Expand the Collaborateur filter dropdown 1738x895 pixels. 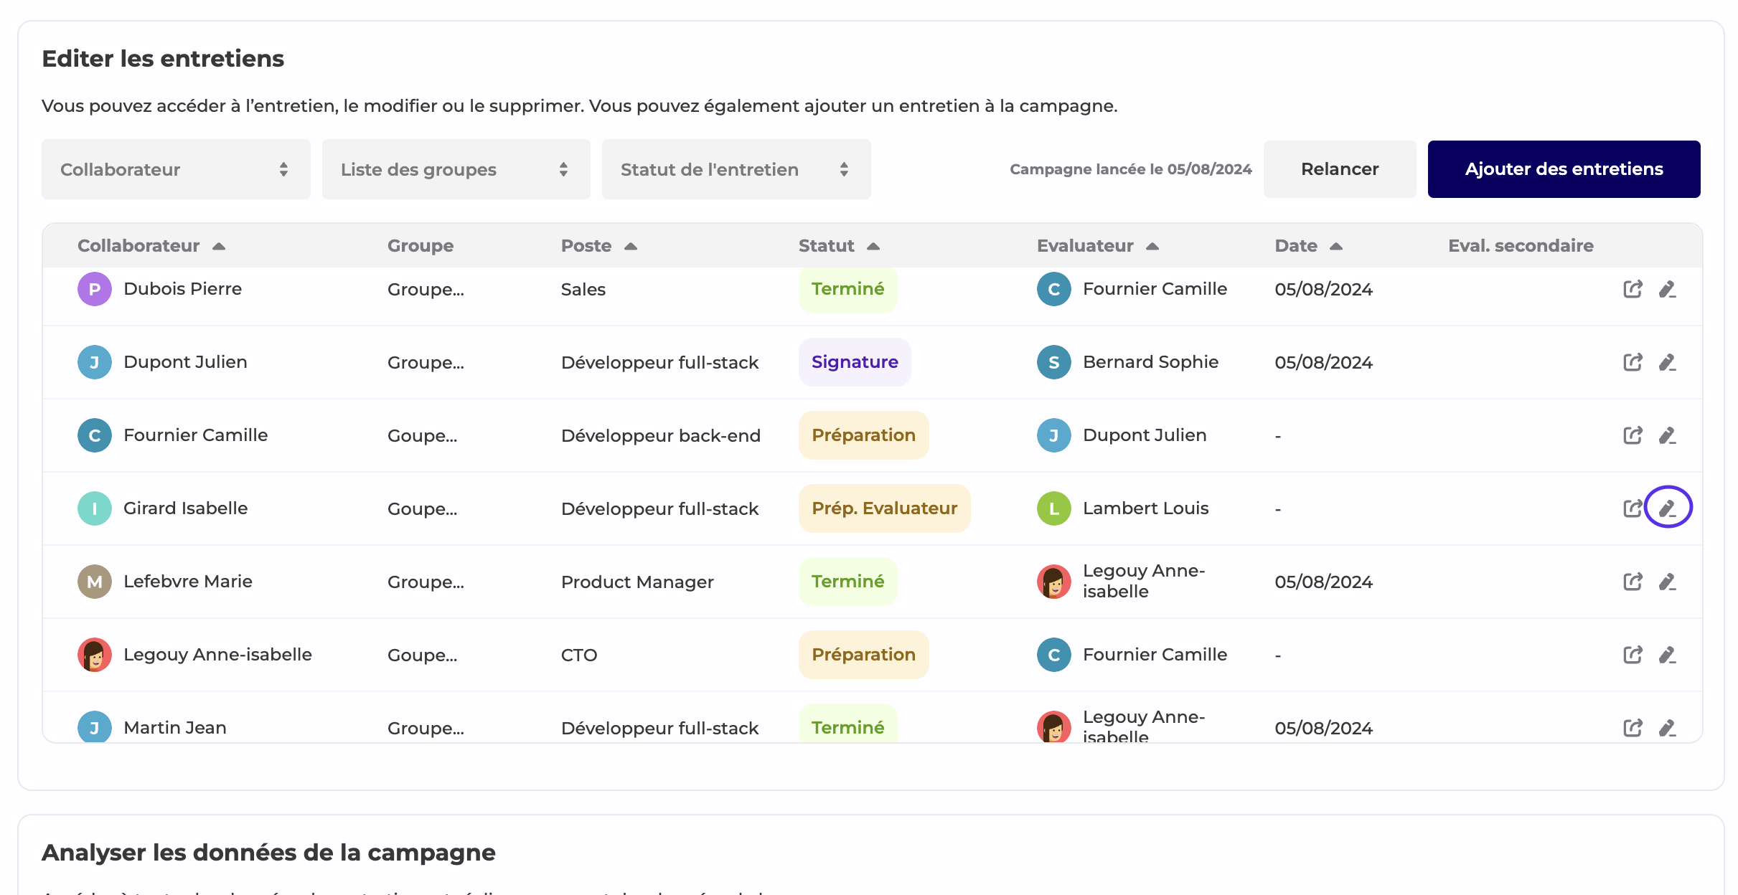(x=176, y=169)
